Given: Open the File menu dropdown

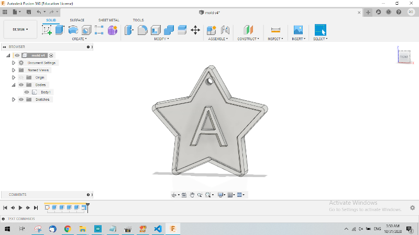Looking at the screenshot, I should 17,12.
